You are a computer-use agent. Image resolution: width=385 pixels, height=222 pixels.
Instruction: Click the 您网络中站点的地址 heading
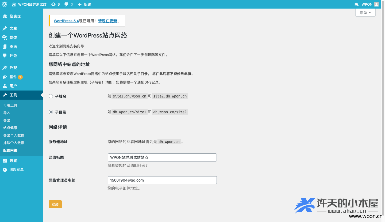[69, 64]
